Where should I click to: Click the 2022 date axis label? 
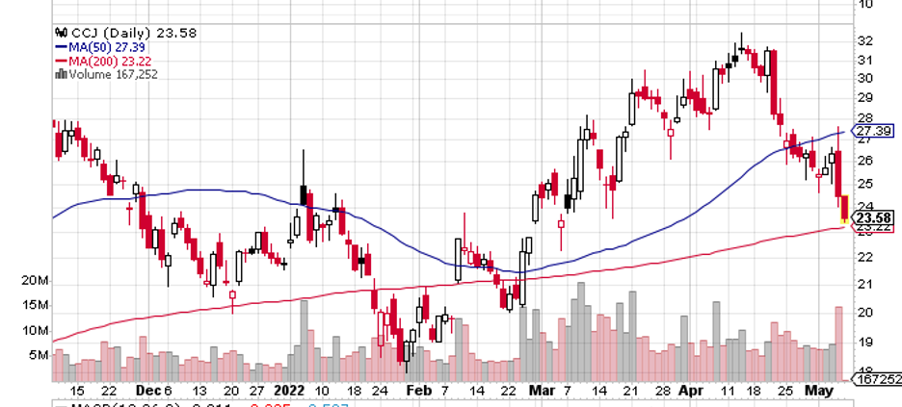(x=289, y=391)
